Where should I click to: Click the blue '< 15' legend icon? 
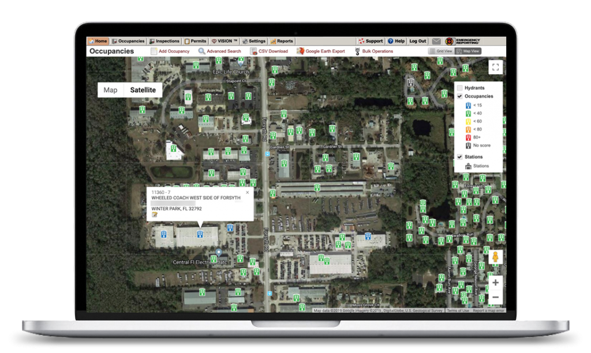point(468,105)
